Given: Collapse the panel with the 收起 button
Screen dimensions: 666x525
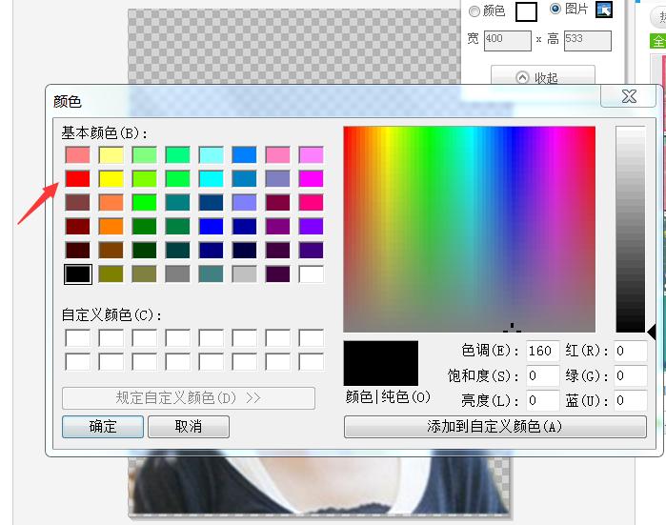Looking at the screenshot, I should point(542,78).
